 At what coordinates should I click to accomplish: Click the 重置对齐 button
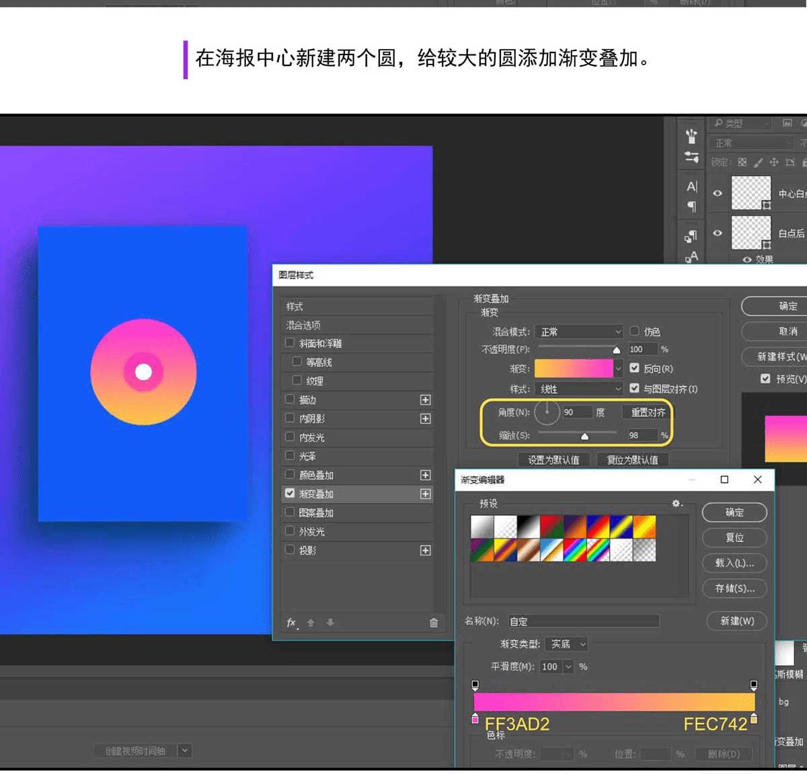click(x=648, y=412)
